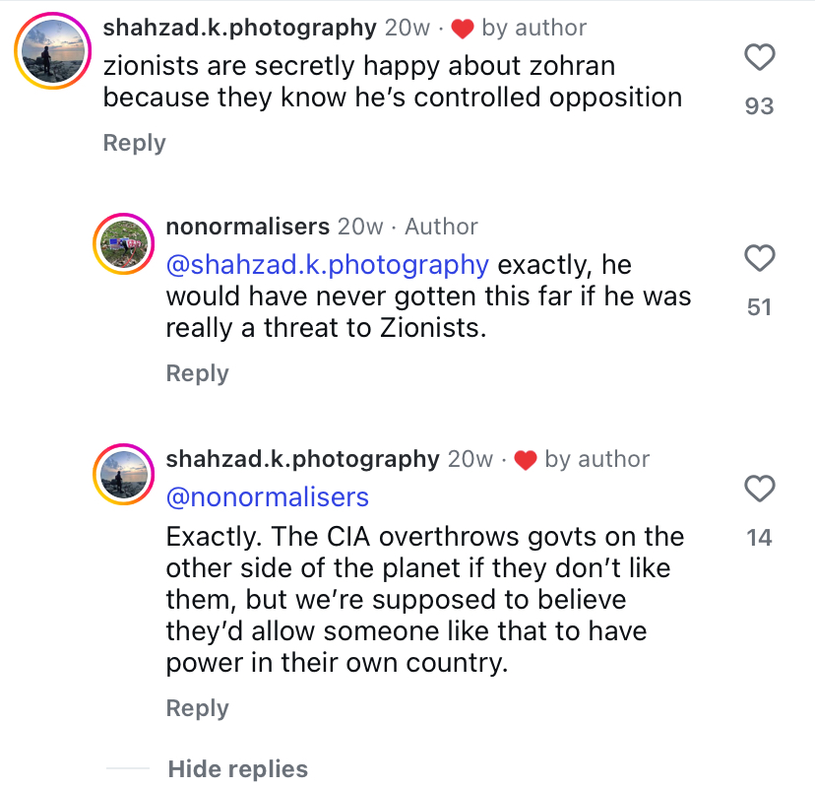Open the blue @shahzad.k.photography mention link
This screenshot has width=815, height=788.
click(x=327, y=265)
